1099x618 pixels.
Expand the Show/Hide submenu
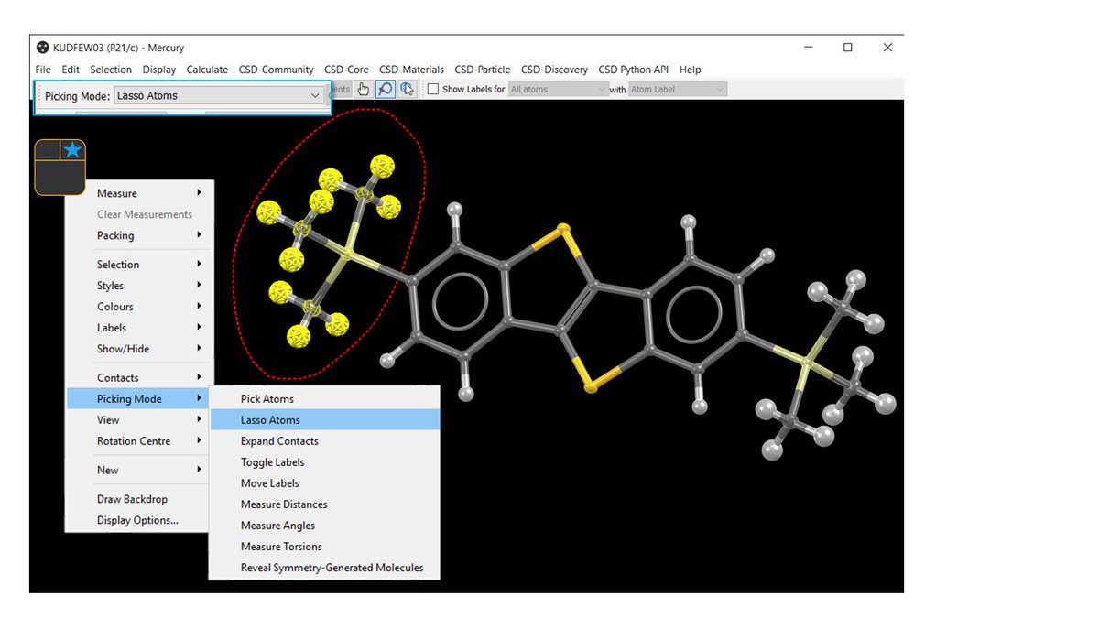coord(139,349)
